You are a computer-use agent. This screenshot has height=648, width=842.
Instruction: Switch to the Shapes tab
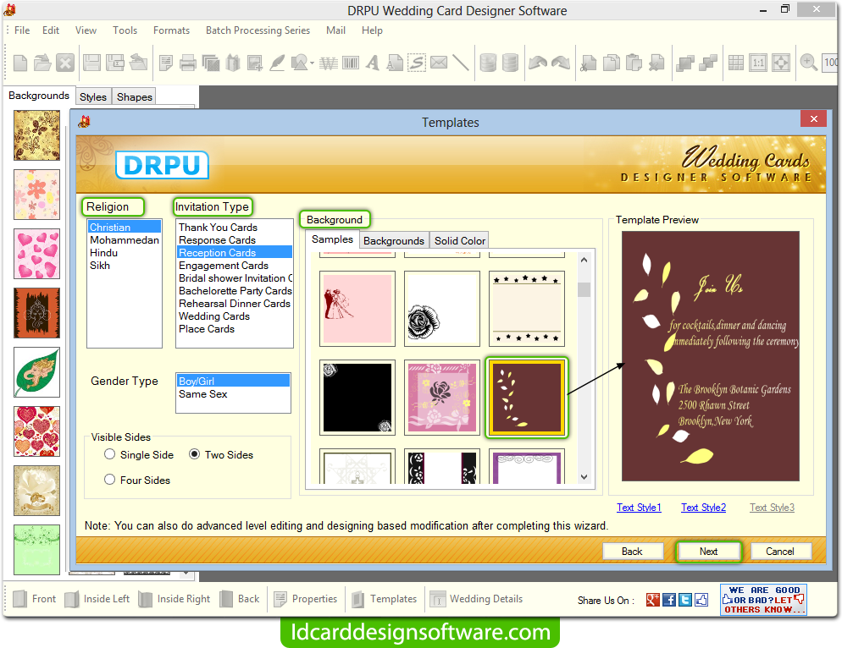133,96
